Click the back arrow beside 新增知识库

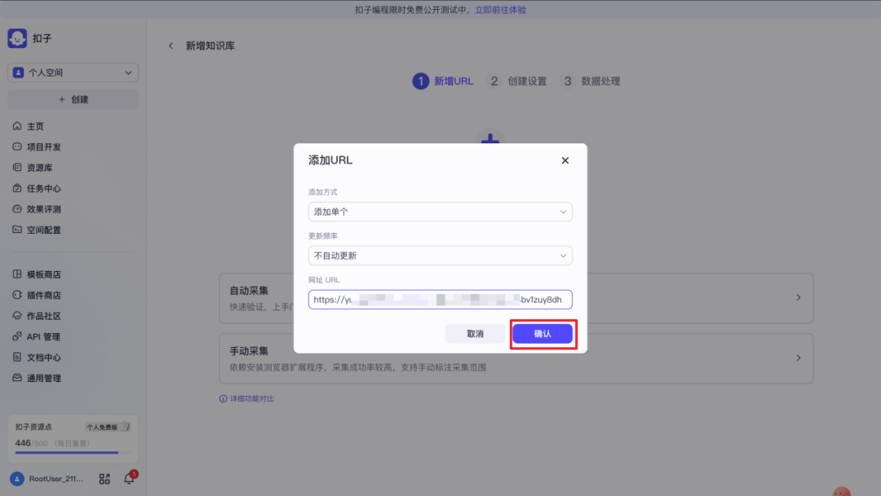click(x=170, y=46)
